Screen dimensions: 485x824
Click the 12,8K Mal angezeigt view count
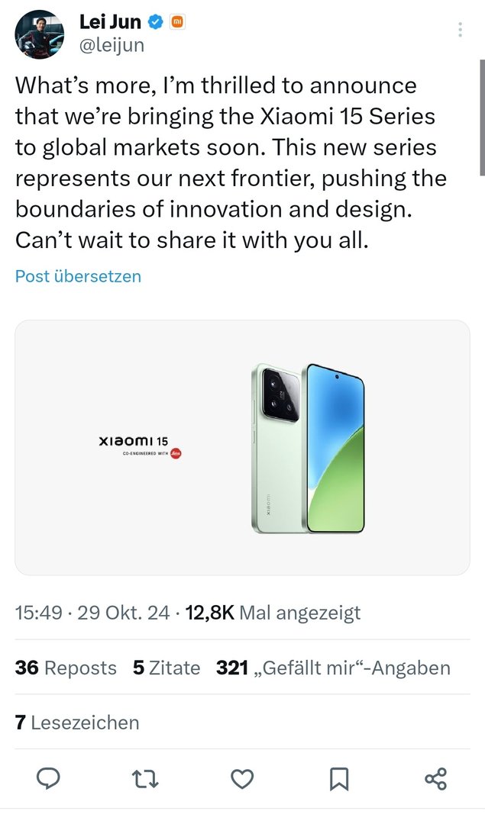click(x=273, y=613)
